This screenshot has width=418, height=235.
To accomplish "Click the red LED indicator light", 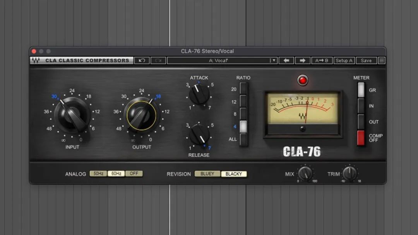I will pos(303,80).
